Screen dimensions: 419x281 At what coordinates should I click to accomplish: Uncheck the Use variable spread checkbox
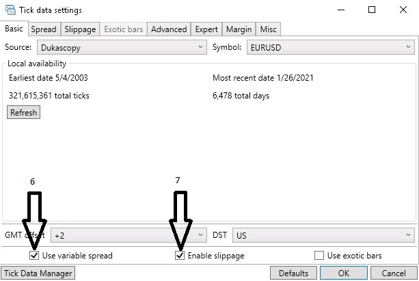click(34, 255)
